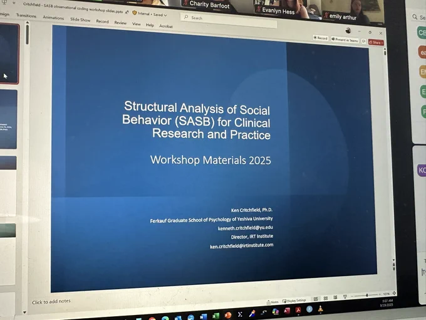This screenshot has height=320, width=426.
Task: Click the Next Slide double-arrow below scrollbar
Action: click(x=394, y=269)
